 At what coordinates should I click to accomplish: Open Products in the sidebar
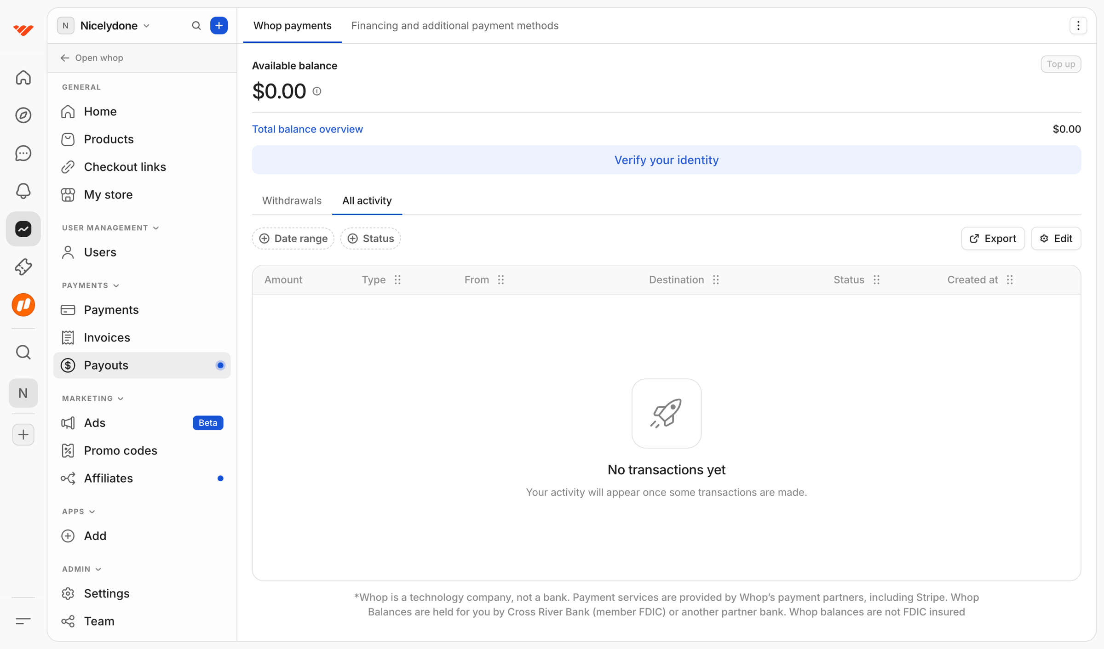click(x=142, y=139)
